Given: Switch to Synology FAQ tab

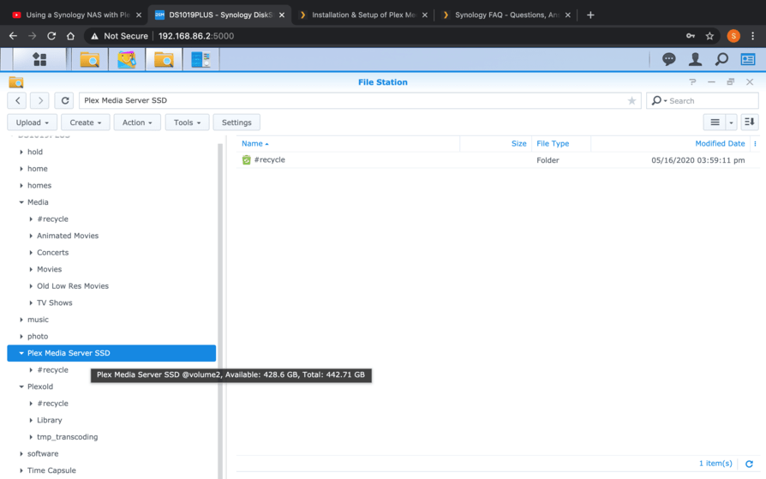Looking at the screenshot, I should [507, 15].
